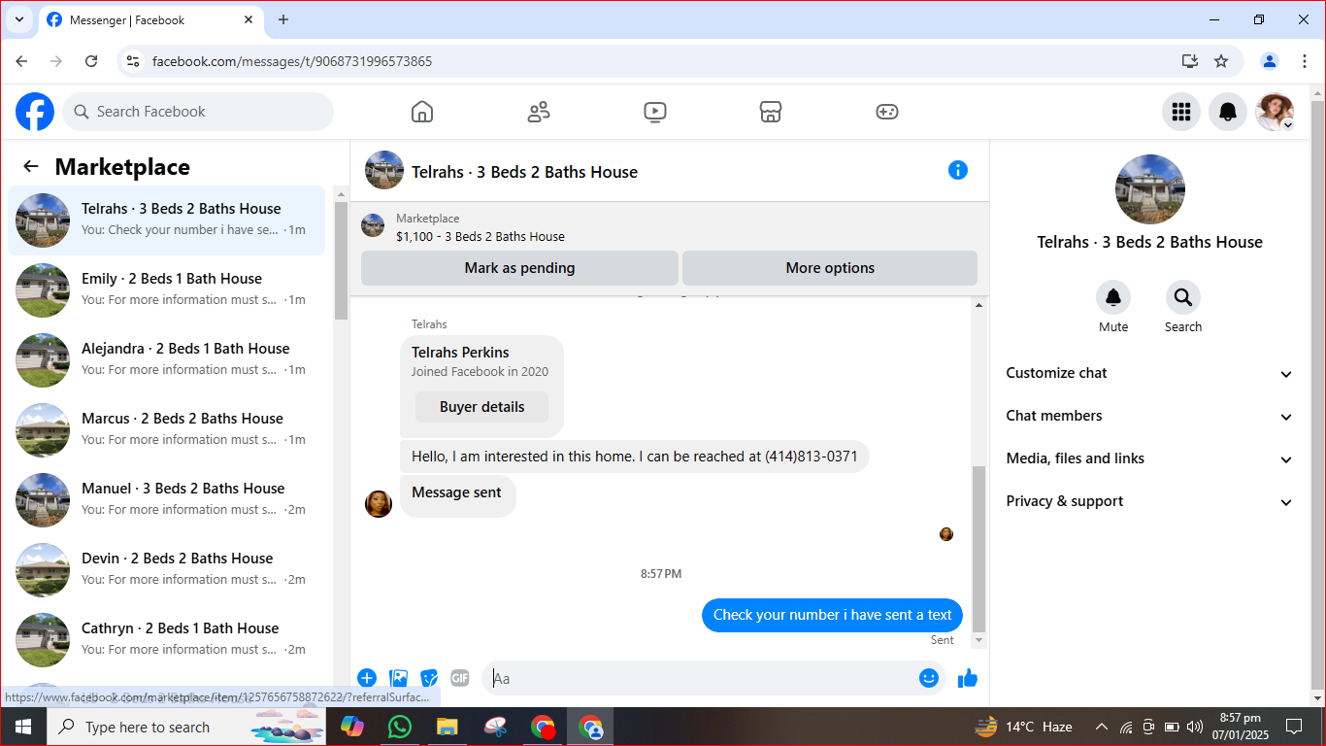Open the $1,100 - 3 Beds 2 Baths House listing

tap(481, 236)
